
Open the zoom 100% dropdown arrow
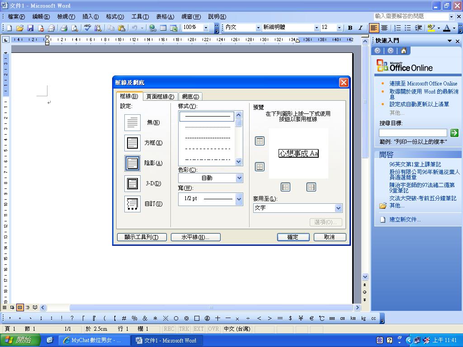pyautogui.click(x=206, y=28)
